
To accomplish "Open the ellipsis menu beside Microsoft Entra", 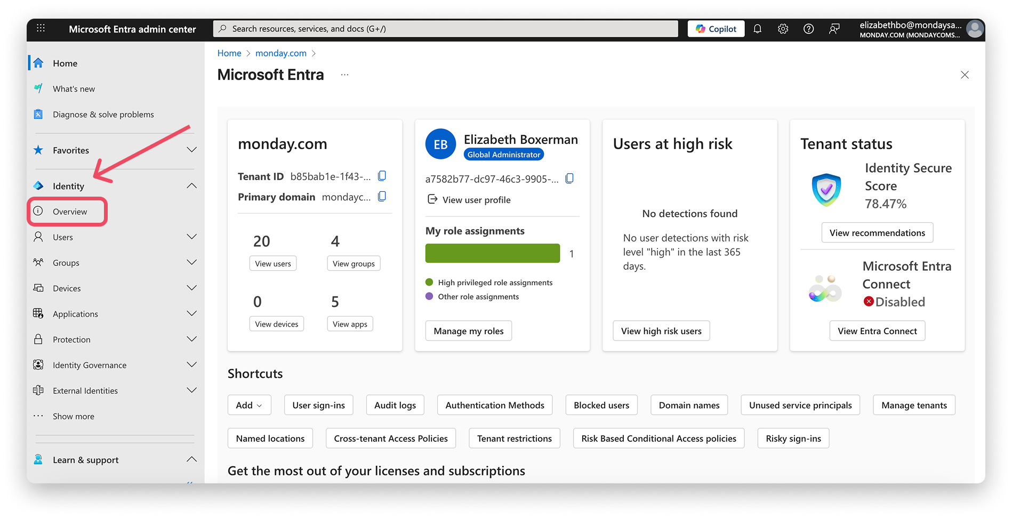I will [345, 75].
